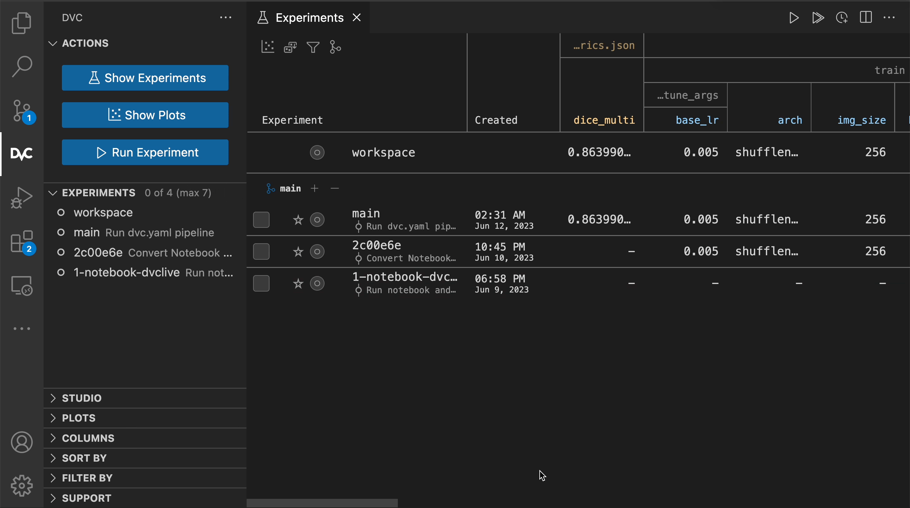Click the Show Plots button

click(145, 115)
